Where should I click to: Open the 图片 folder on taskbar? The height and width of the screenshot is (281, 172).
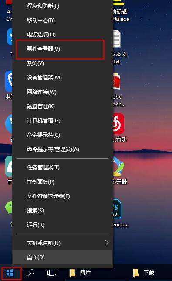tap(80, 273)
